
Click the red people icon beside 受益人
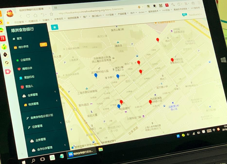tap(22, 87)
